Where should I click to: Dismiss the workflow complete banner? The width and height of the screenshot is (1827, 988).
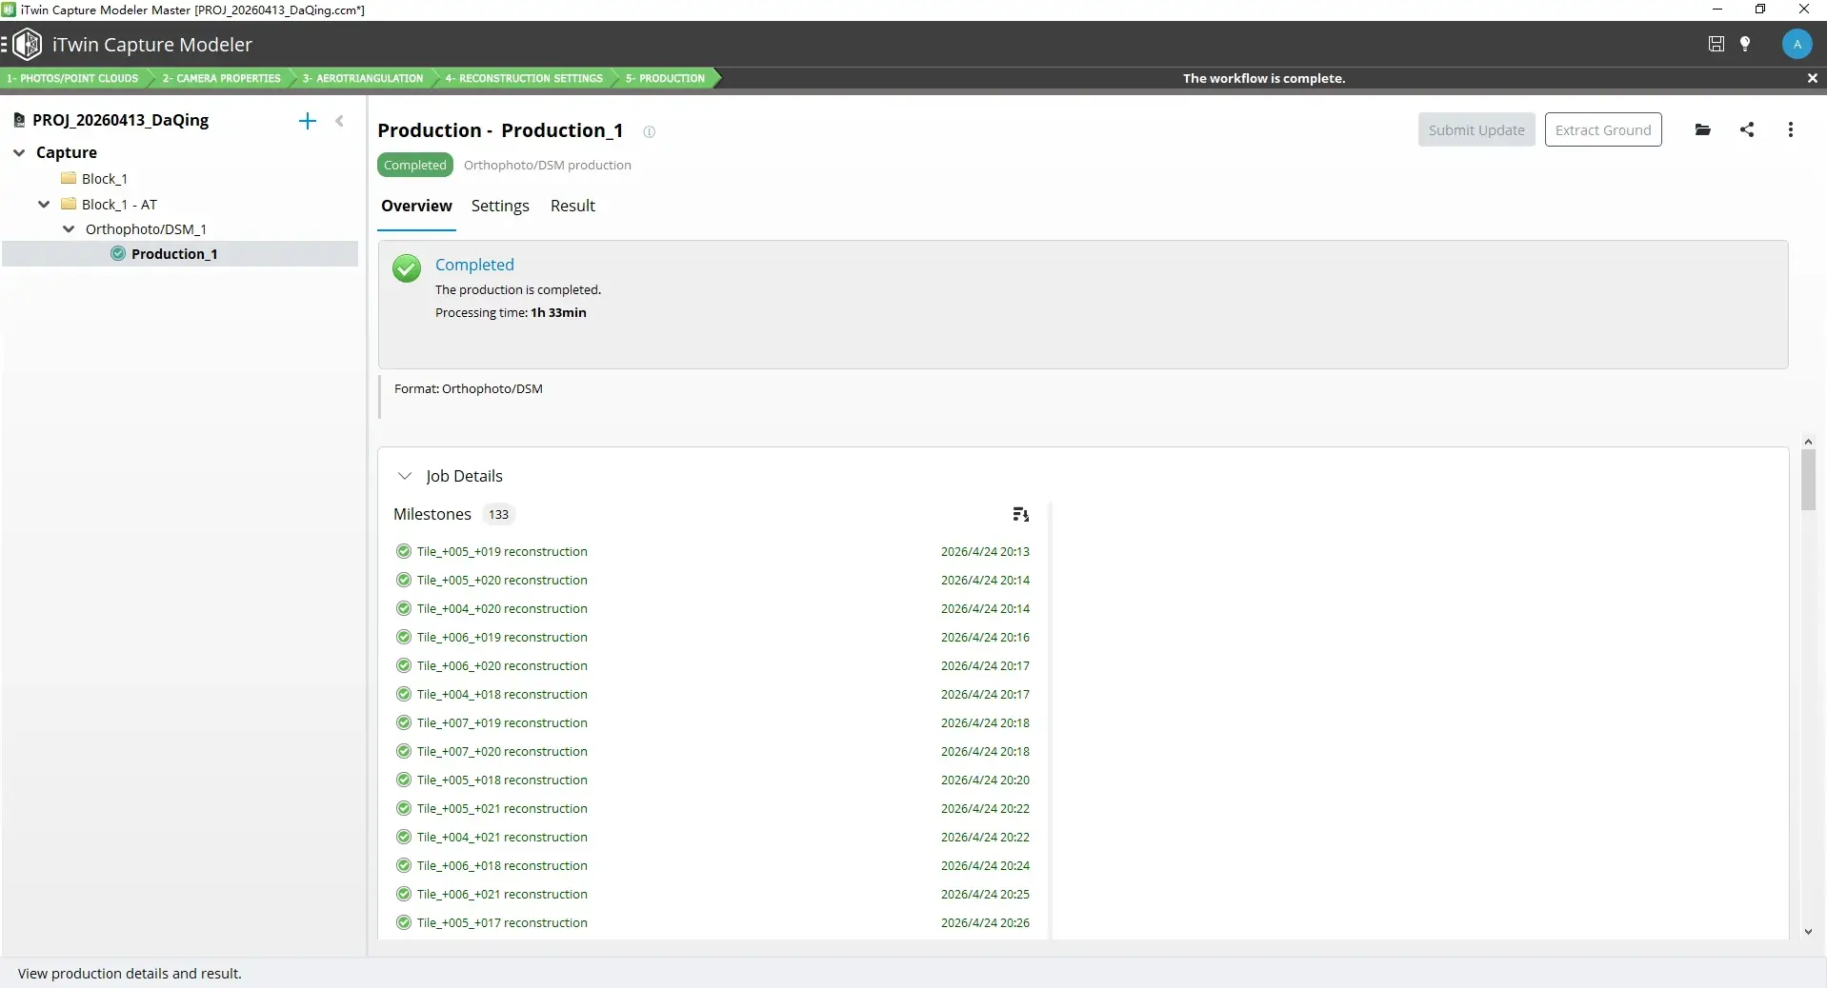1812,78
